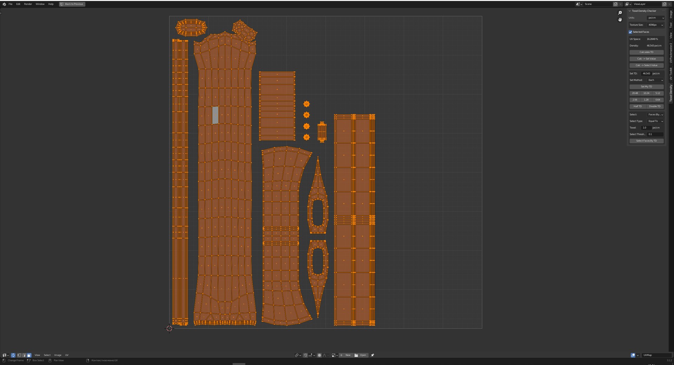Open the File menu
The height and width of the screenshot is (365, 674).
[11, 4]
